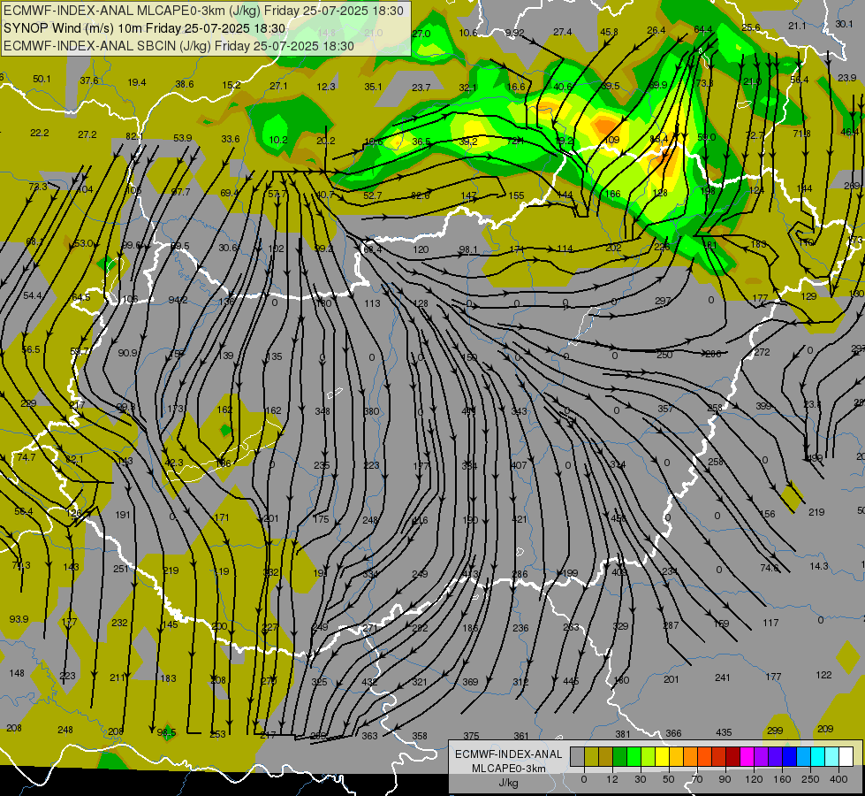Viewport: 865px width, 796px height.
Task: Click the map value '52.7'
Action: coord(372,195)
